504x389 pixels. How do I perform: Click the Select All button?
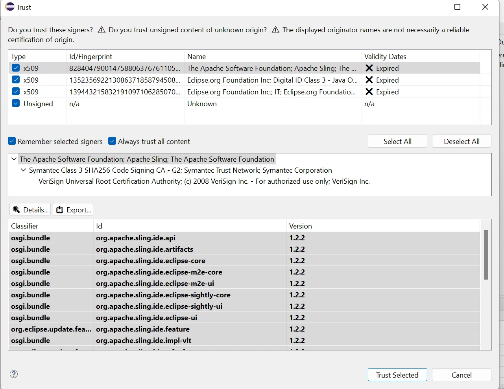[397, 141]
